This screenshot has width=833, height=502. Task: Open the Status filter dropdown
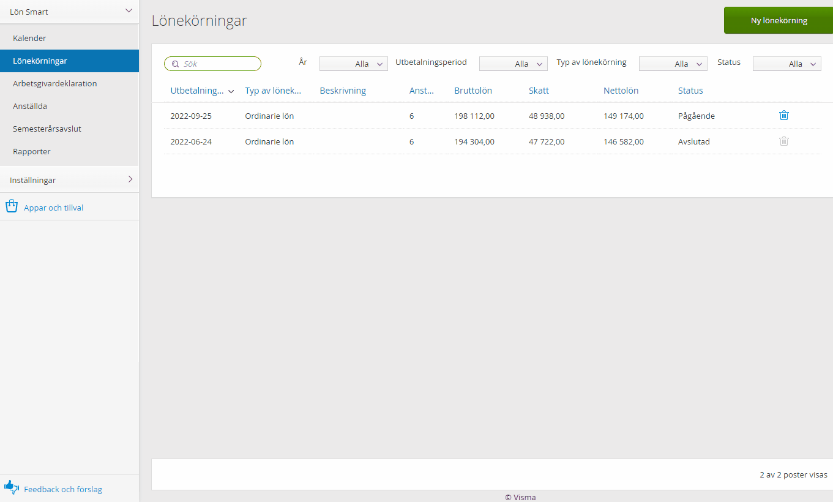tap(786, 64)
